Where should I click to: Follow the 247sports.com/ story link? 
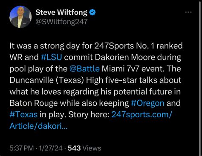(141, 114)
